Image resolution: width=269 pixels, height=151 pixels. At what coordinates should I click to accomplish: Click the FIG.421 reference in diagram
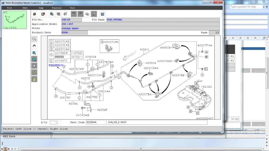pos(206,87)
